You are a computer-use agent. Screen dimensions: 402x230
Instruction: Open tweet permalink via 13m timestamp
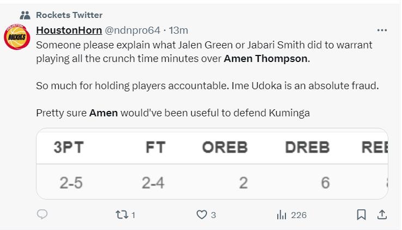click(179, 30)
